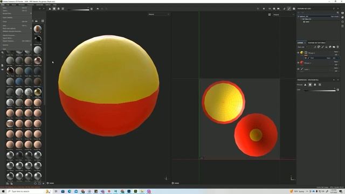Switch to Rendering mode camera icon
Image resolution: width=345 pixels, height=194 pixels.
pyautogui.click(x=294, y=9)
